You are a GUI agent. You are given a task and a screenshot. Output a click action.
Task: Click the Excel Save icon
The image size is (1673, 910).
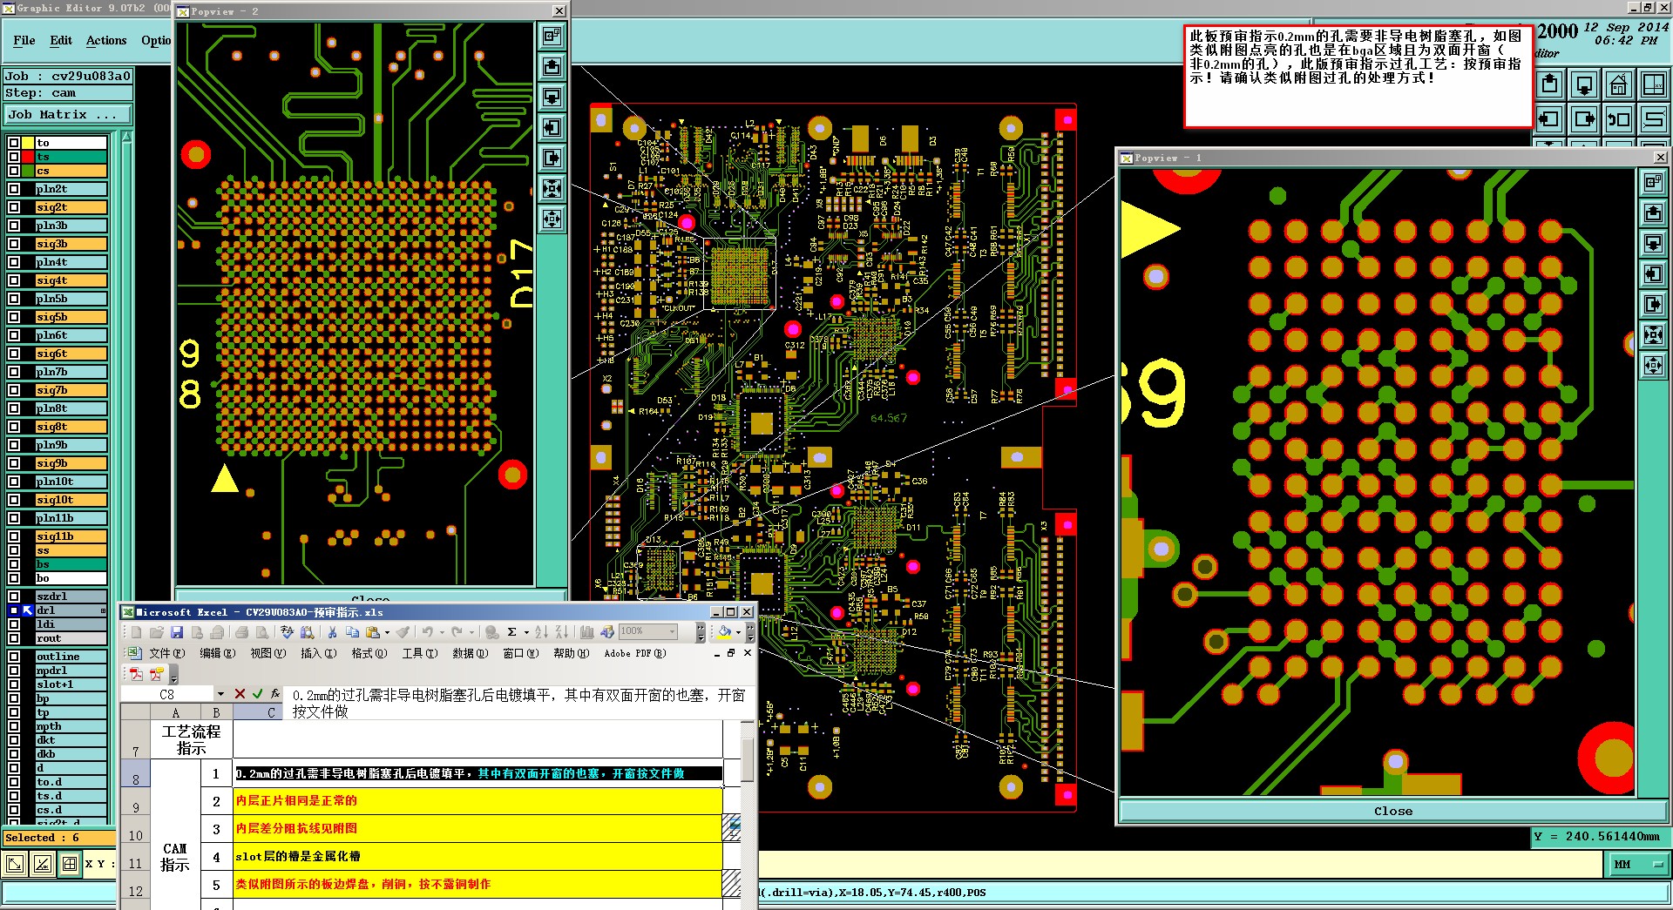click(177, 632)
